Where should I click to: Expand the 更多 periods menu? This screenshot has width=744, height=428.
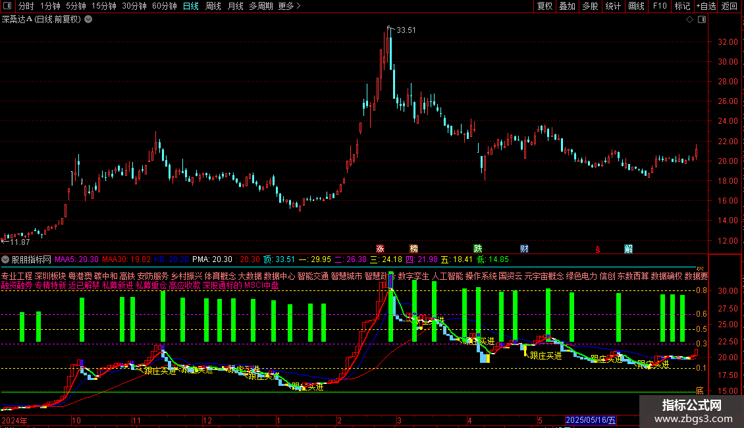click(289, 6)
